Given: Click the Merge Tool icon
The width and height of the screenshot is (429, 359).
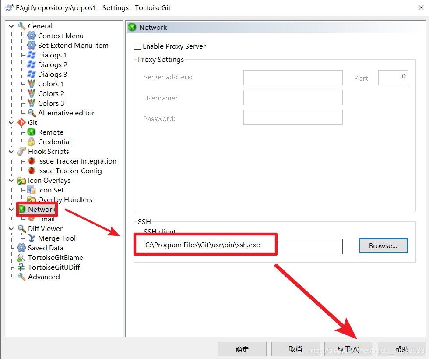Looking at the screenshot, I should (32, 238).
